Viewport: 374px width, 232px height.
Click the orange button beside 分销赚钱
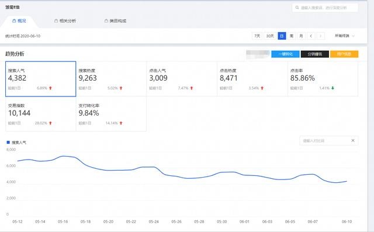point(344,54)
